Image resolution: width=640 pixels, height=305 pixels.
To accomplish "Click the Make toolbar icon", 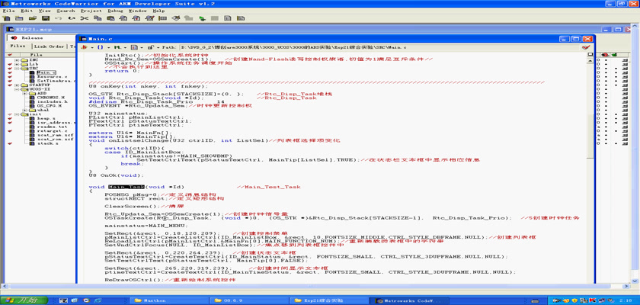I will tap(189, 18).
